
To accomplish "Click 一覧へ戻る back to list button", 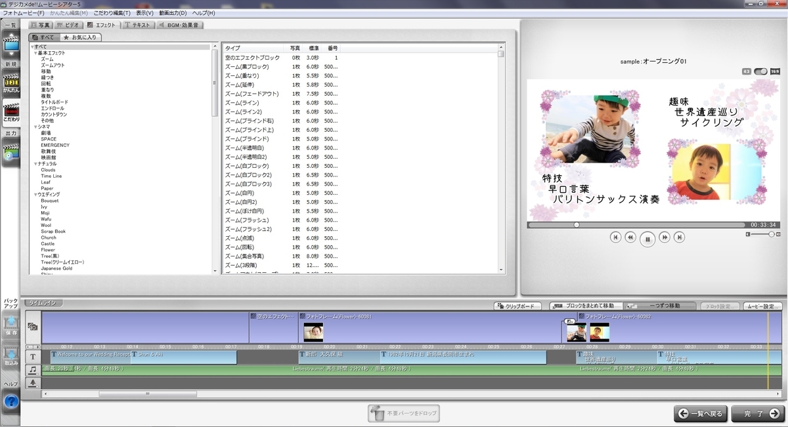I will [x=701, y=414].
